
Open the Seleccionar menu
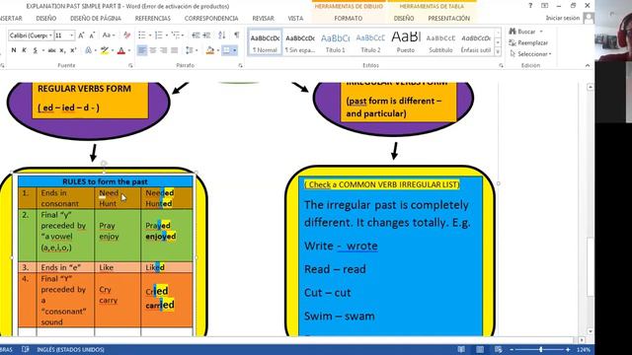pyautogui.click(x=530, y=54)
